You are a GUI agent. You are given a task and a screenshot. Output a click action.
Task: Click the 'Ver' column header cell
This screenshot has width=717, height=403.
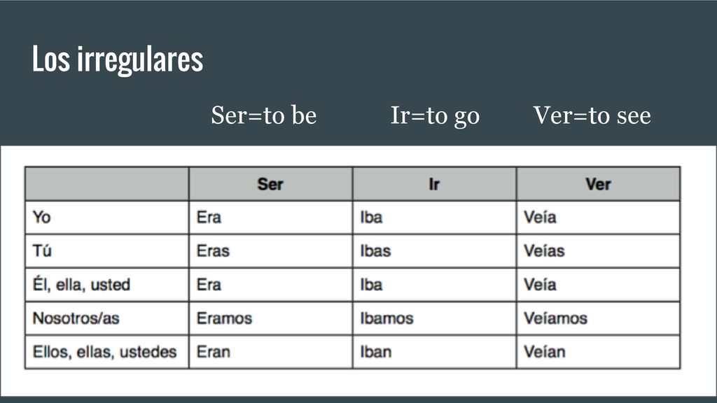tap(598, 184)
